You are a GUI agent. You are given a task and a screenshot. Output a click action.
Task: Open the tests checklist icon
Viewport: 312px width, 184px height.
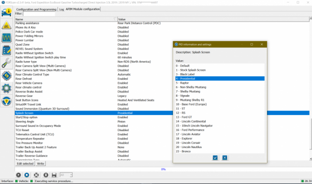pyautogui.click(x=6, y=50)
